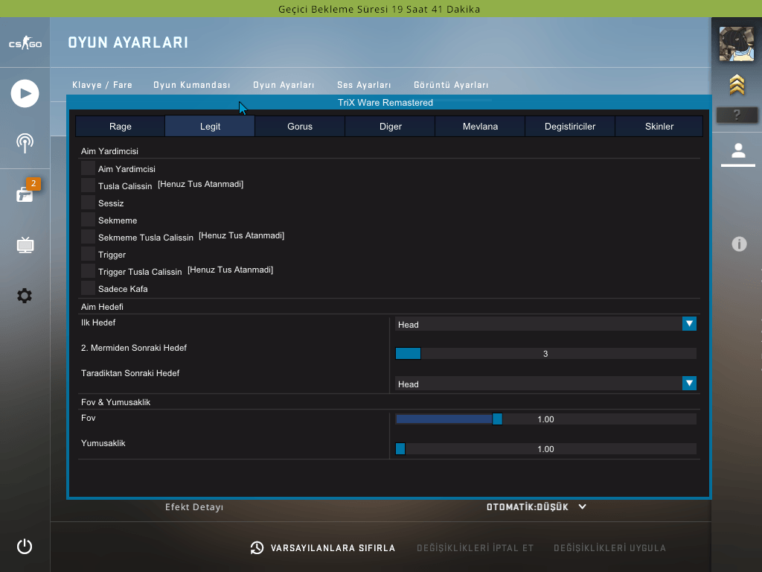Go to Oyun Kumandası settings tab

[191, 85]
